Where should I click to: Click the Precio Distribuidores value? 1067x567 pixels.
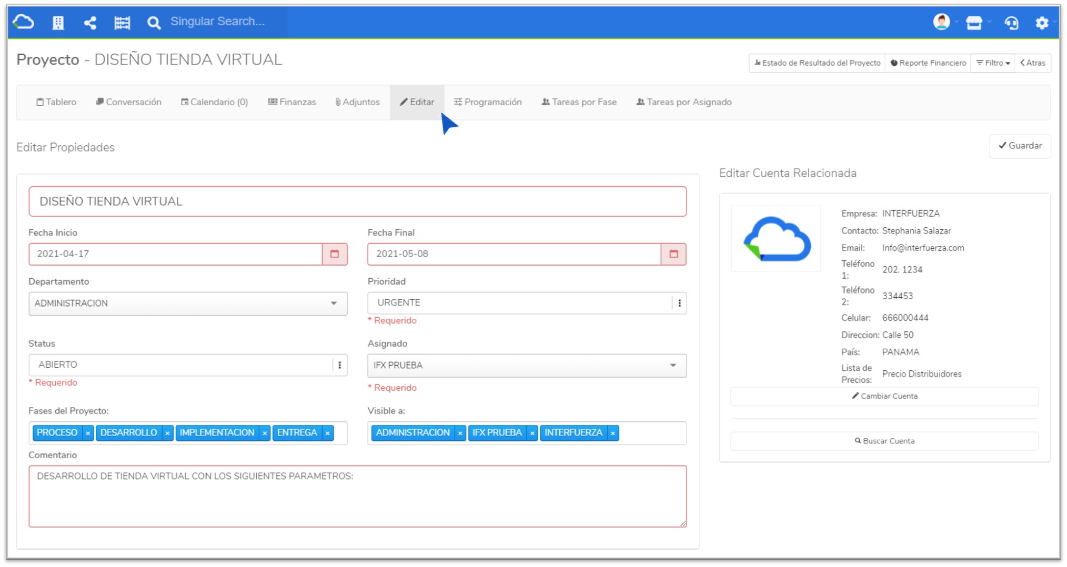(922, 374)
